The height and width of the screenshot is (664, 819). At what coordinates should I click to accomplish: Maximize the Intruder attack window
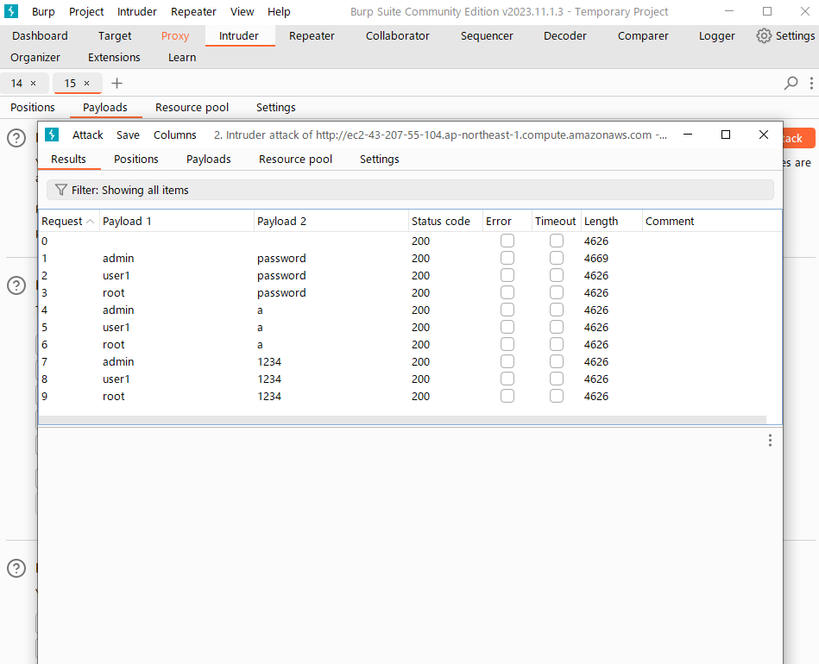(726, 135)
